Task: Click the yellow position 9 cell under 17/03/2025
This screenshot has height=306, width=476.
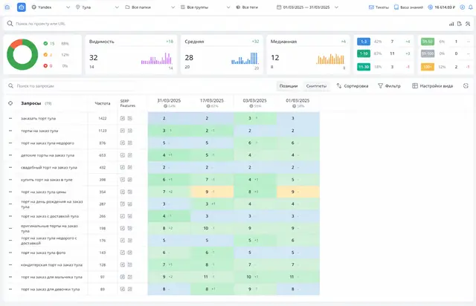Action: coord(212,192)
